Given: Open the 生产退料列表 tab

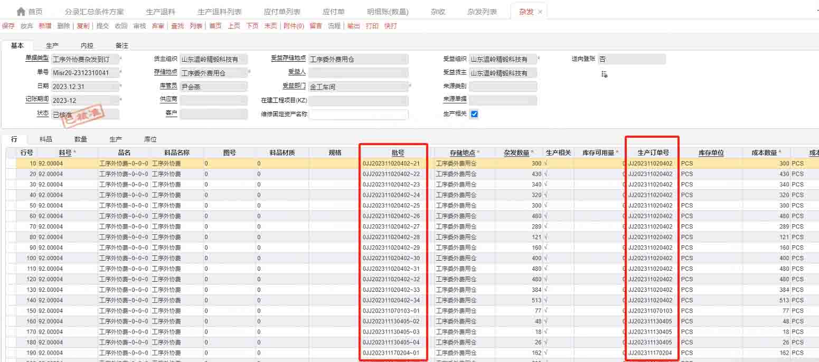Looking at the screenshot, I should [220, 12].
